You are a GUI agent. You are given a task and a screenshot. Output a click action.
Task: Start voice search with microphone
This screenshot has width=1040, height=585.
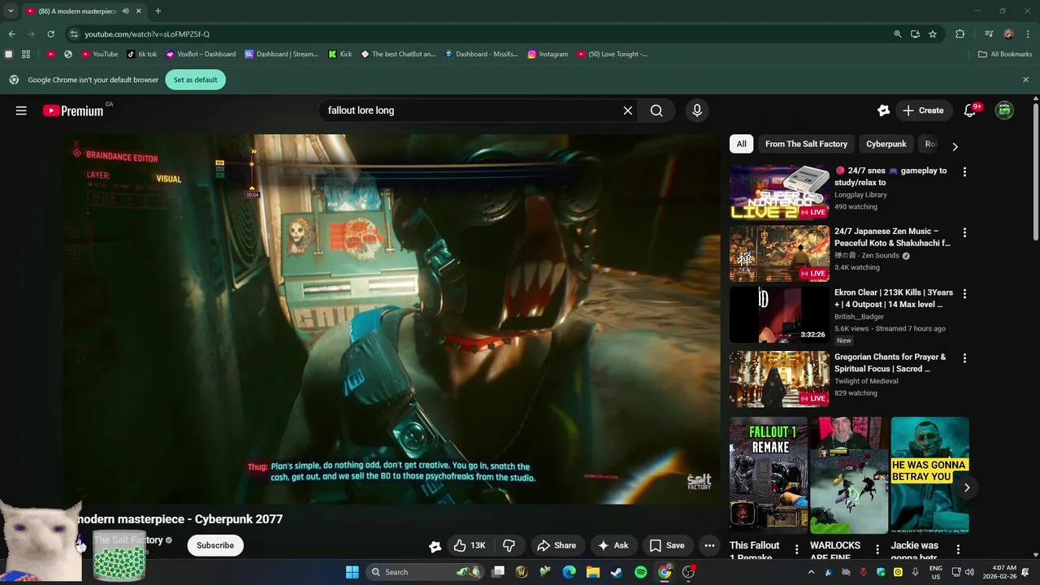point(696,110)
